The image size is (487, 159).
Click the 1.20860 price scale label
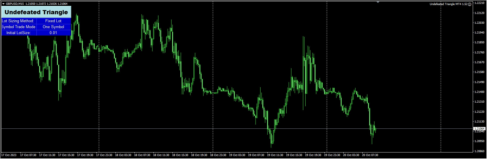[x=480, y=151]
